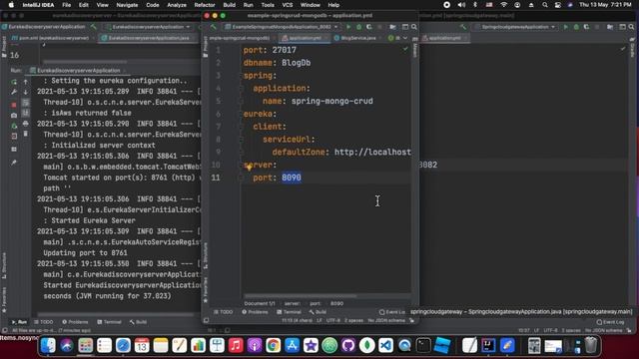Image resolution: width=639 pixels, height=359 pixels.
Task: Click the selected port value 8090
Action: (x=292, y=178)
